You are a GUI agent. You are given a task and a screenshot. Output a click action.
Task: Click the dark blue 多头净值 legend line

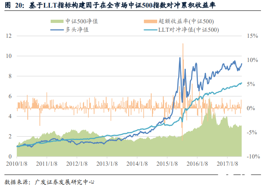click(x=57, y=30)
